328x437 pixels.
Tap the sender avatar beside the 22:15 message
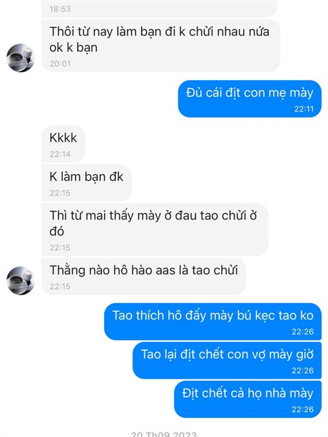tap(20, 281)
